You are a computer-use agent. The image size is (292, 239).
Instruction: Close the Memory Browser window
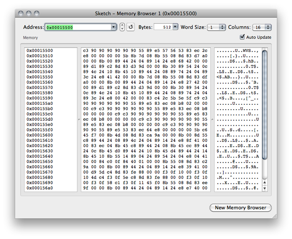coord(21,13)
